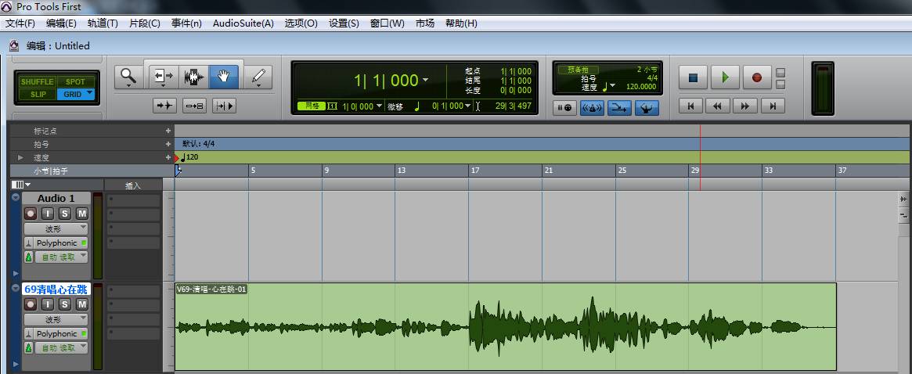Open the grid value dropdown arrow

379,106
